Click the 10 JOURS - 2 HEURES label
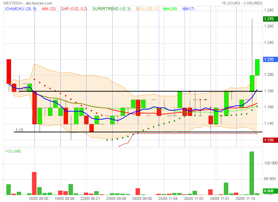 pos(242,3)
